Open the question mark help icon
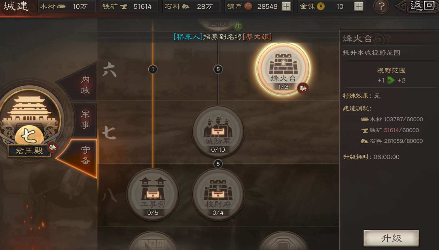 pyautogui.click(x=381, y=6)
